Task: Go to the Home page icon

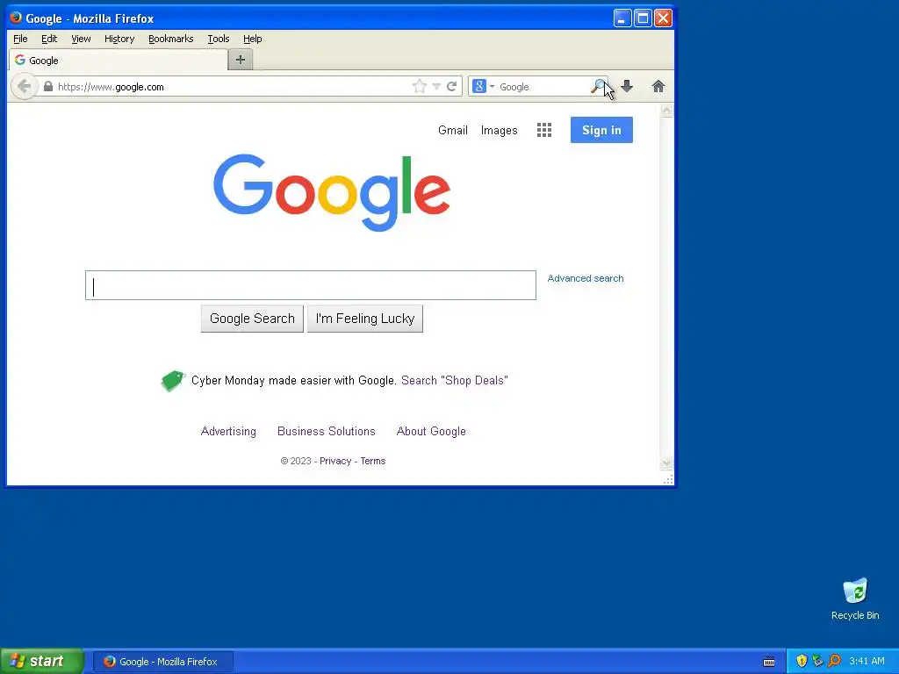Action: point(658,87)
